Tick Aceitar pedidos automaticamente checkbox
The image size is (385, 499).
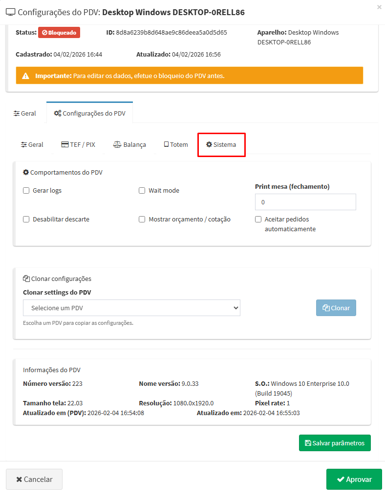[258, 220]
